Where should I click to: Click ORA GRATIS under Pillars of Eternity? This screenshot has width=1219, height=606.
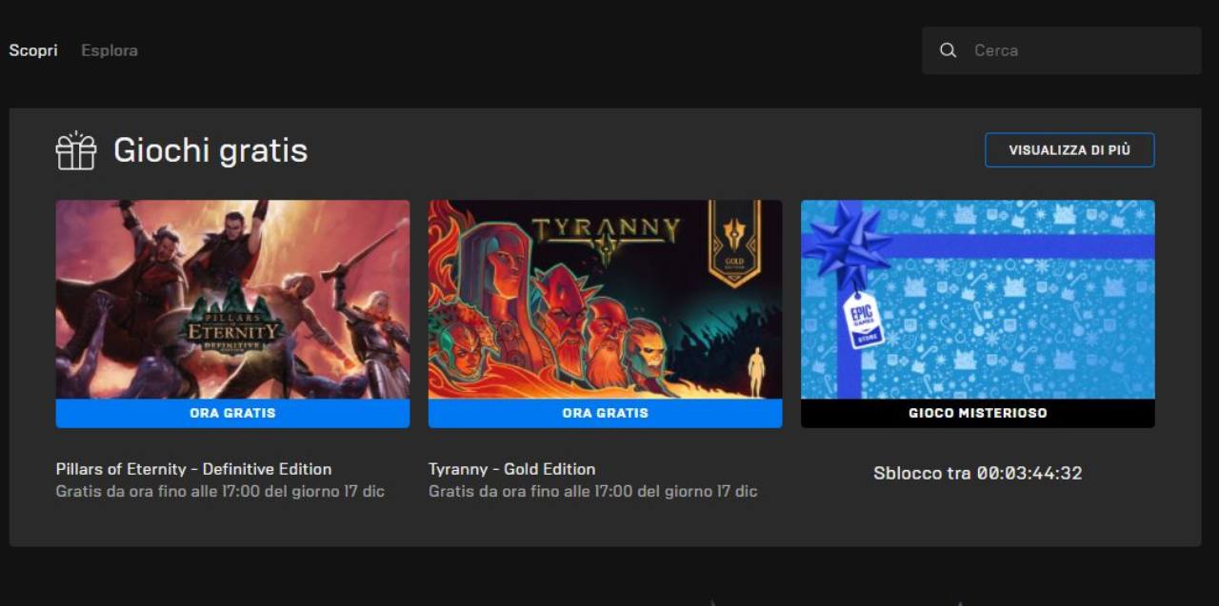click(232, 413)
